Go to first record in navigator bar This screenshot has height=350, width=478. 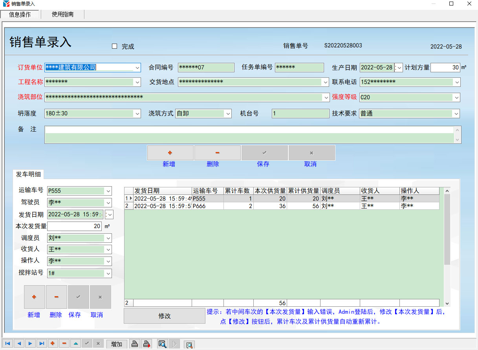(x=7, y=344)
